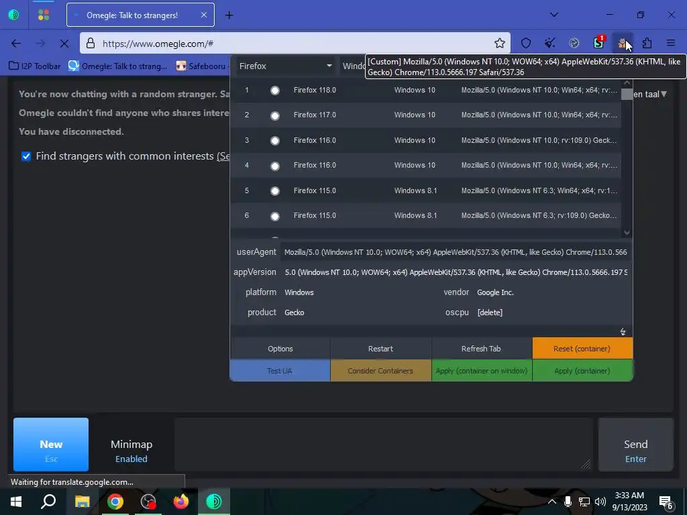
Task: Click scroll up arrow in user-agent list
Action: 627,82
